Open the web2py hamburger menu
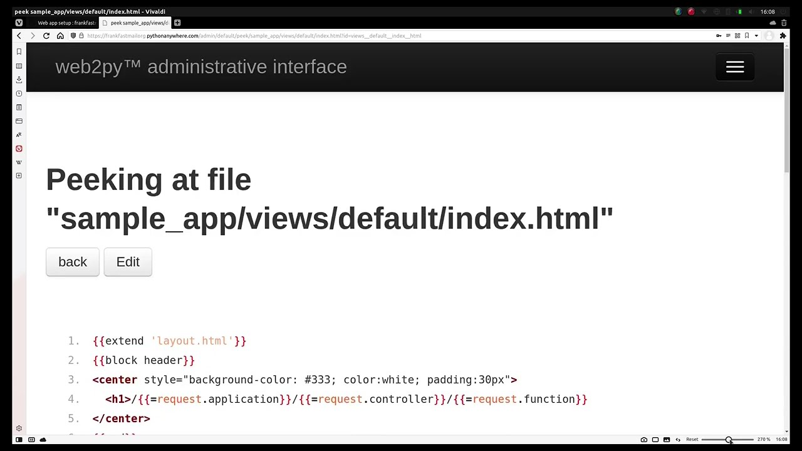Viewport: 802px width, 451px height. (x=735, y=67)
